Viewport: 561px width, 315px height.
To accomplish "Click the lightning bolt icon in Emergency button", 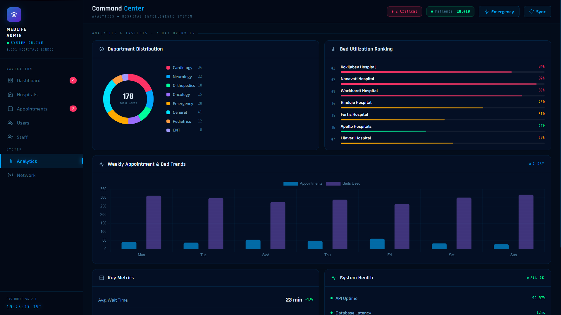I will 487,12.
